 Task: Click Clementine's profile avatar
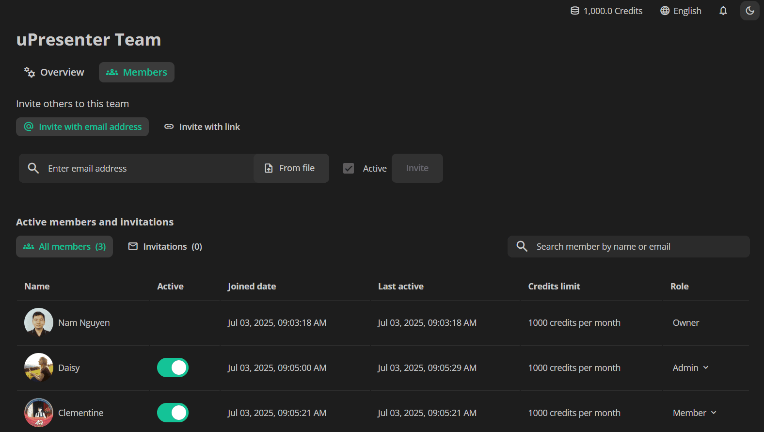point(39,413)
